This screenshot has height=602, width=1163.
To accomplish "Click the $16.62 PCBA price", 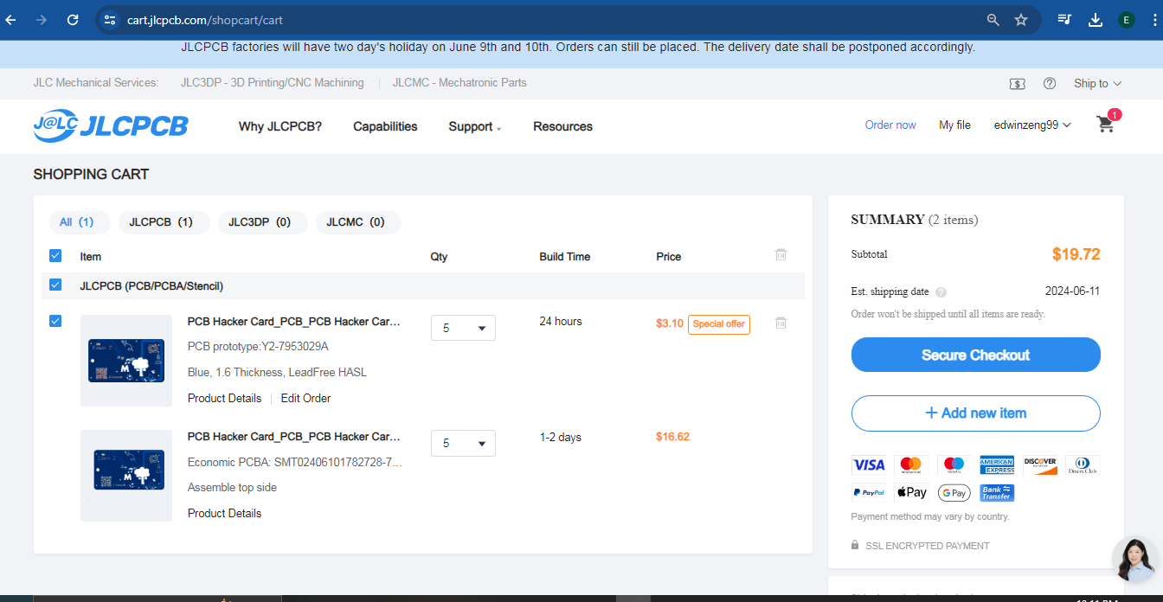I will pyautogui.click(x=672, y=438).
